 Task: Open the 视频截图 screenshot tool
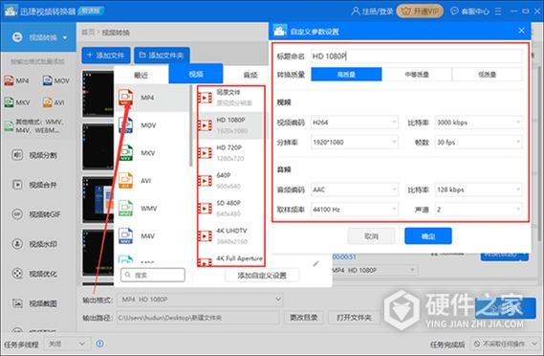pyautogui.click(x=34, y=303)
